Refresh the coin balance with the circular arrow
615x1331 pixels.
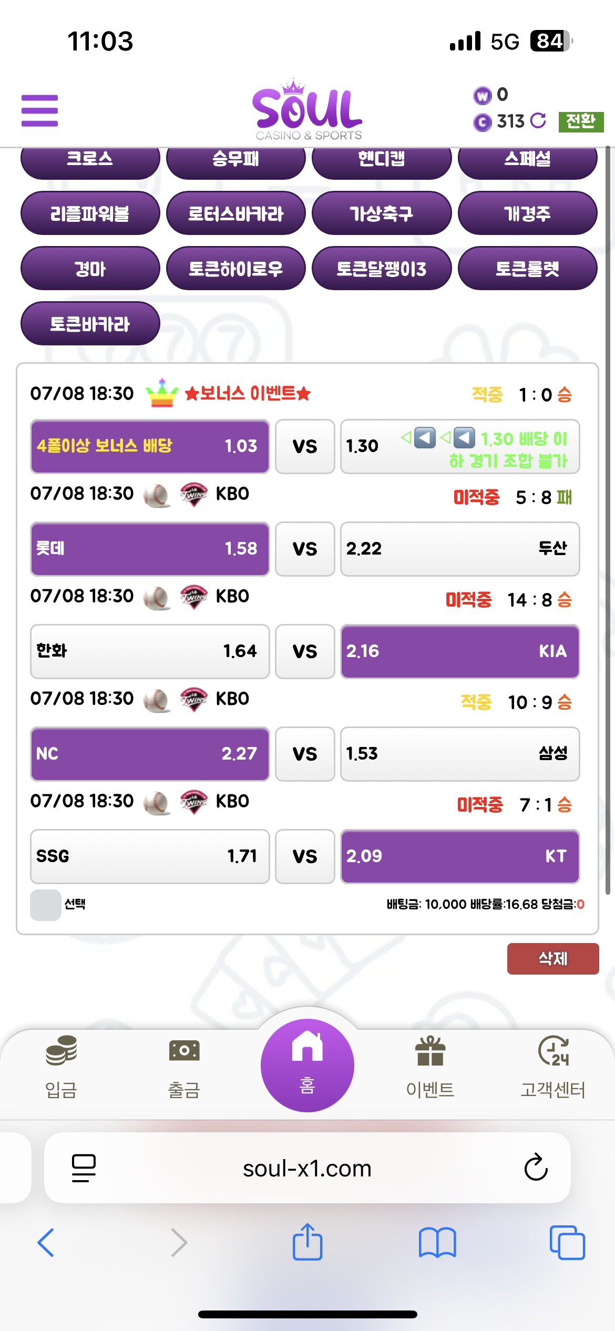click(x=538, y=121)
